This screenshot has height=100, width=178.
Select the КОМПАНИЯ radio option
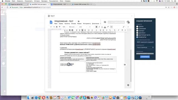[137, 29]
